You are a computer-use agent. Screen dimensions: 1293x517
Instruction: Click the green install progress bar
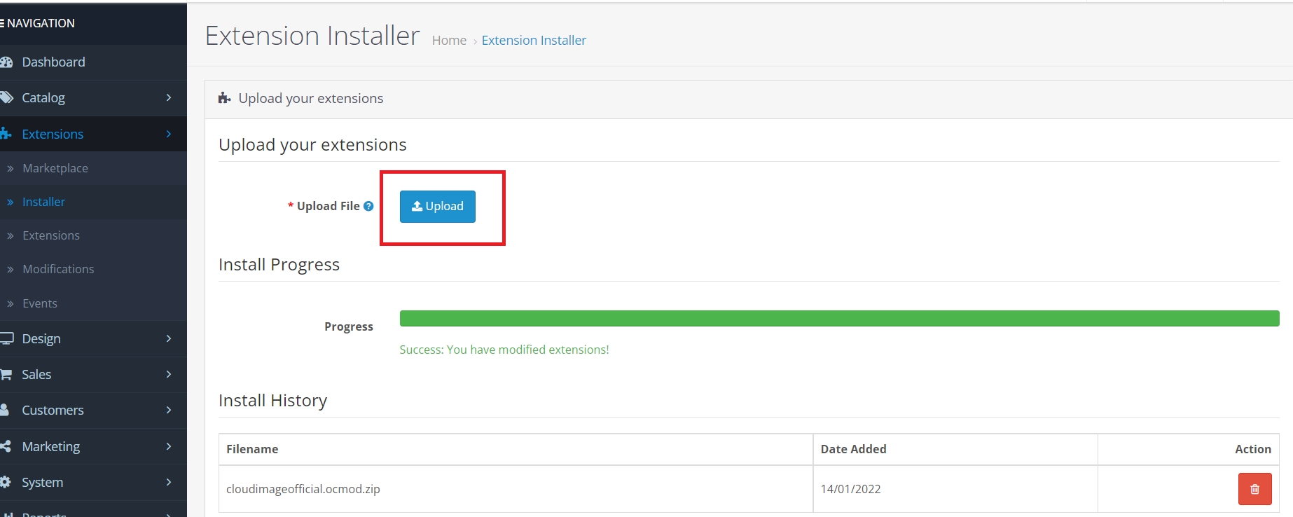[838, 319]
